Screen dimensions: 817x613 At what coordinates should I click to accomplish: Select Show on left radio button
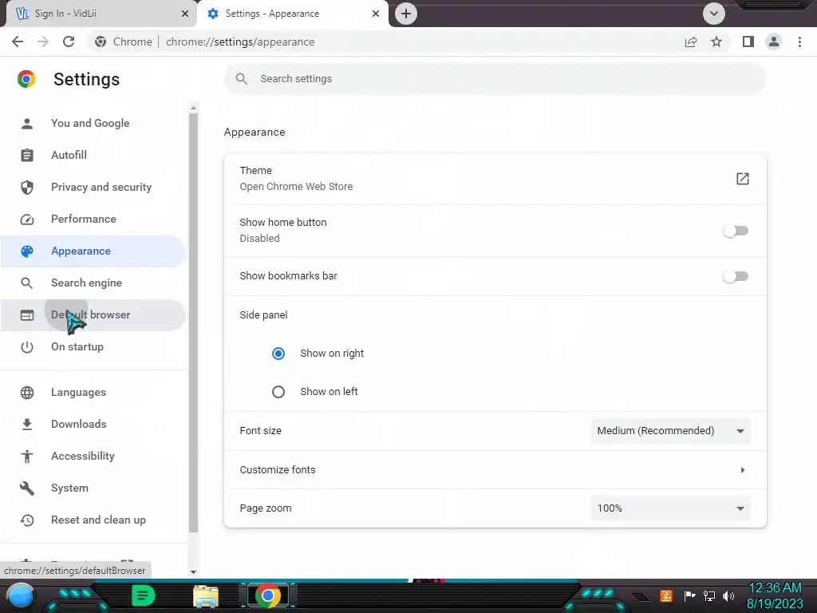click(x=278, y=391)
